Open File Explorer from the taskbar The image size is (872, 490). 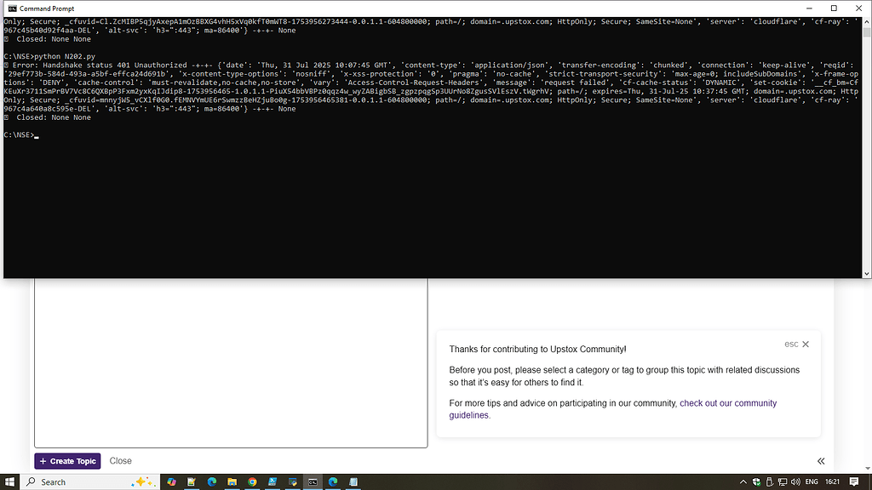(232, 481)
